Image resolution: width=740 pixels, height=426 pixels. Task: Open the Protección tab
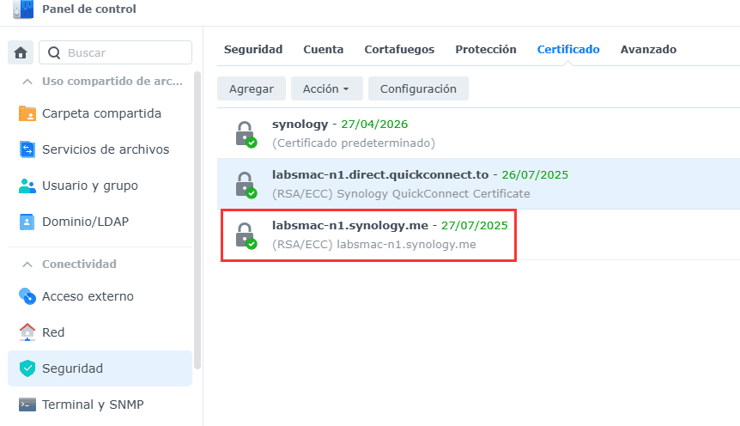(486, 50)
